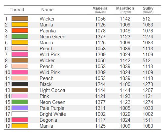Image resolution: width=165 pixels, height=133 pixels.
Task: Click the Wicker brown swatch in row 1
Action: point(20,19)
